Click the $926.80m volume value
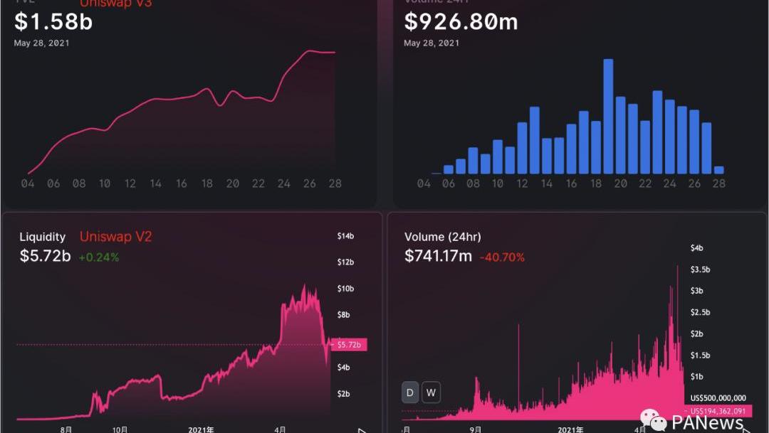This screenshot has height=433, width=769. click(461, 21)
